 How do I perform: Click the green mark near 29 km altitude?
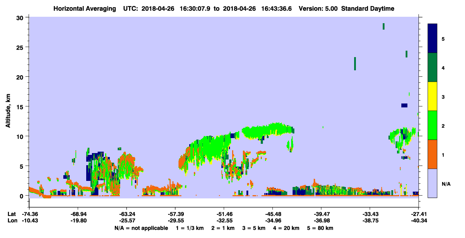tap(383, 26)
